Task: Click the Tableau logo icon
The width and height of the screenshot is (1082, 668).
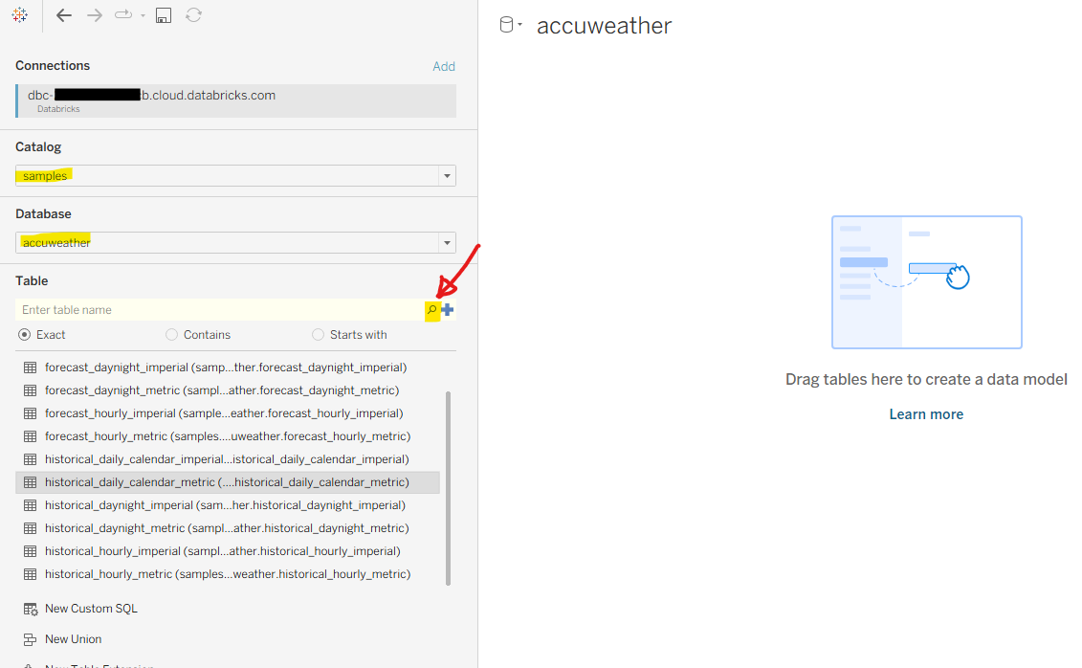Action: click(19, 15)
